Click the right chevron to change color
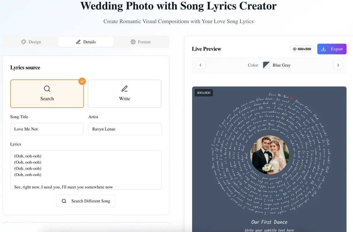This screenshot has height=232, width=353. [x=338, y=65]
